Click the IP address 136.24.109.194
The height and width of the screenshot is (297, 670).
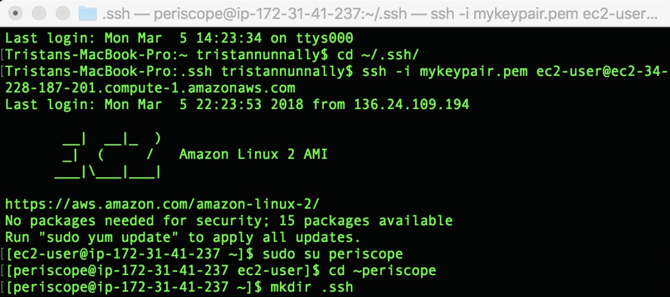click(411, 104)
